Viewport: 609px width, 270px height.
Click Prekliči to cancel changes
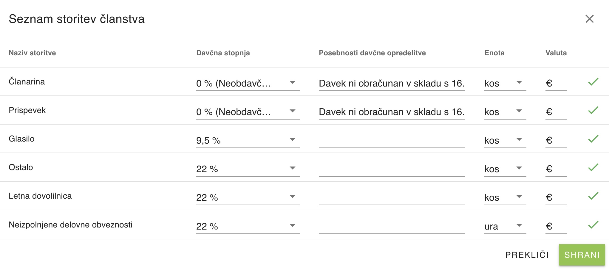point(527,255)
